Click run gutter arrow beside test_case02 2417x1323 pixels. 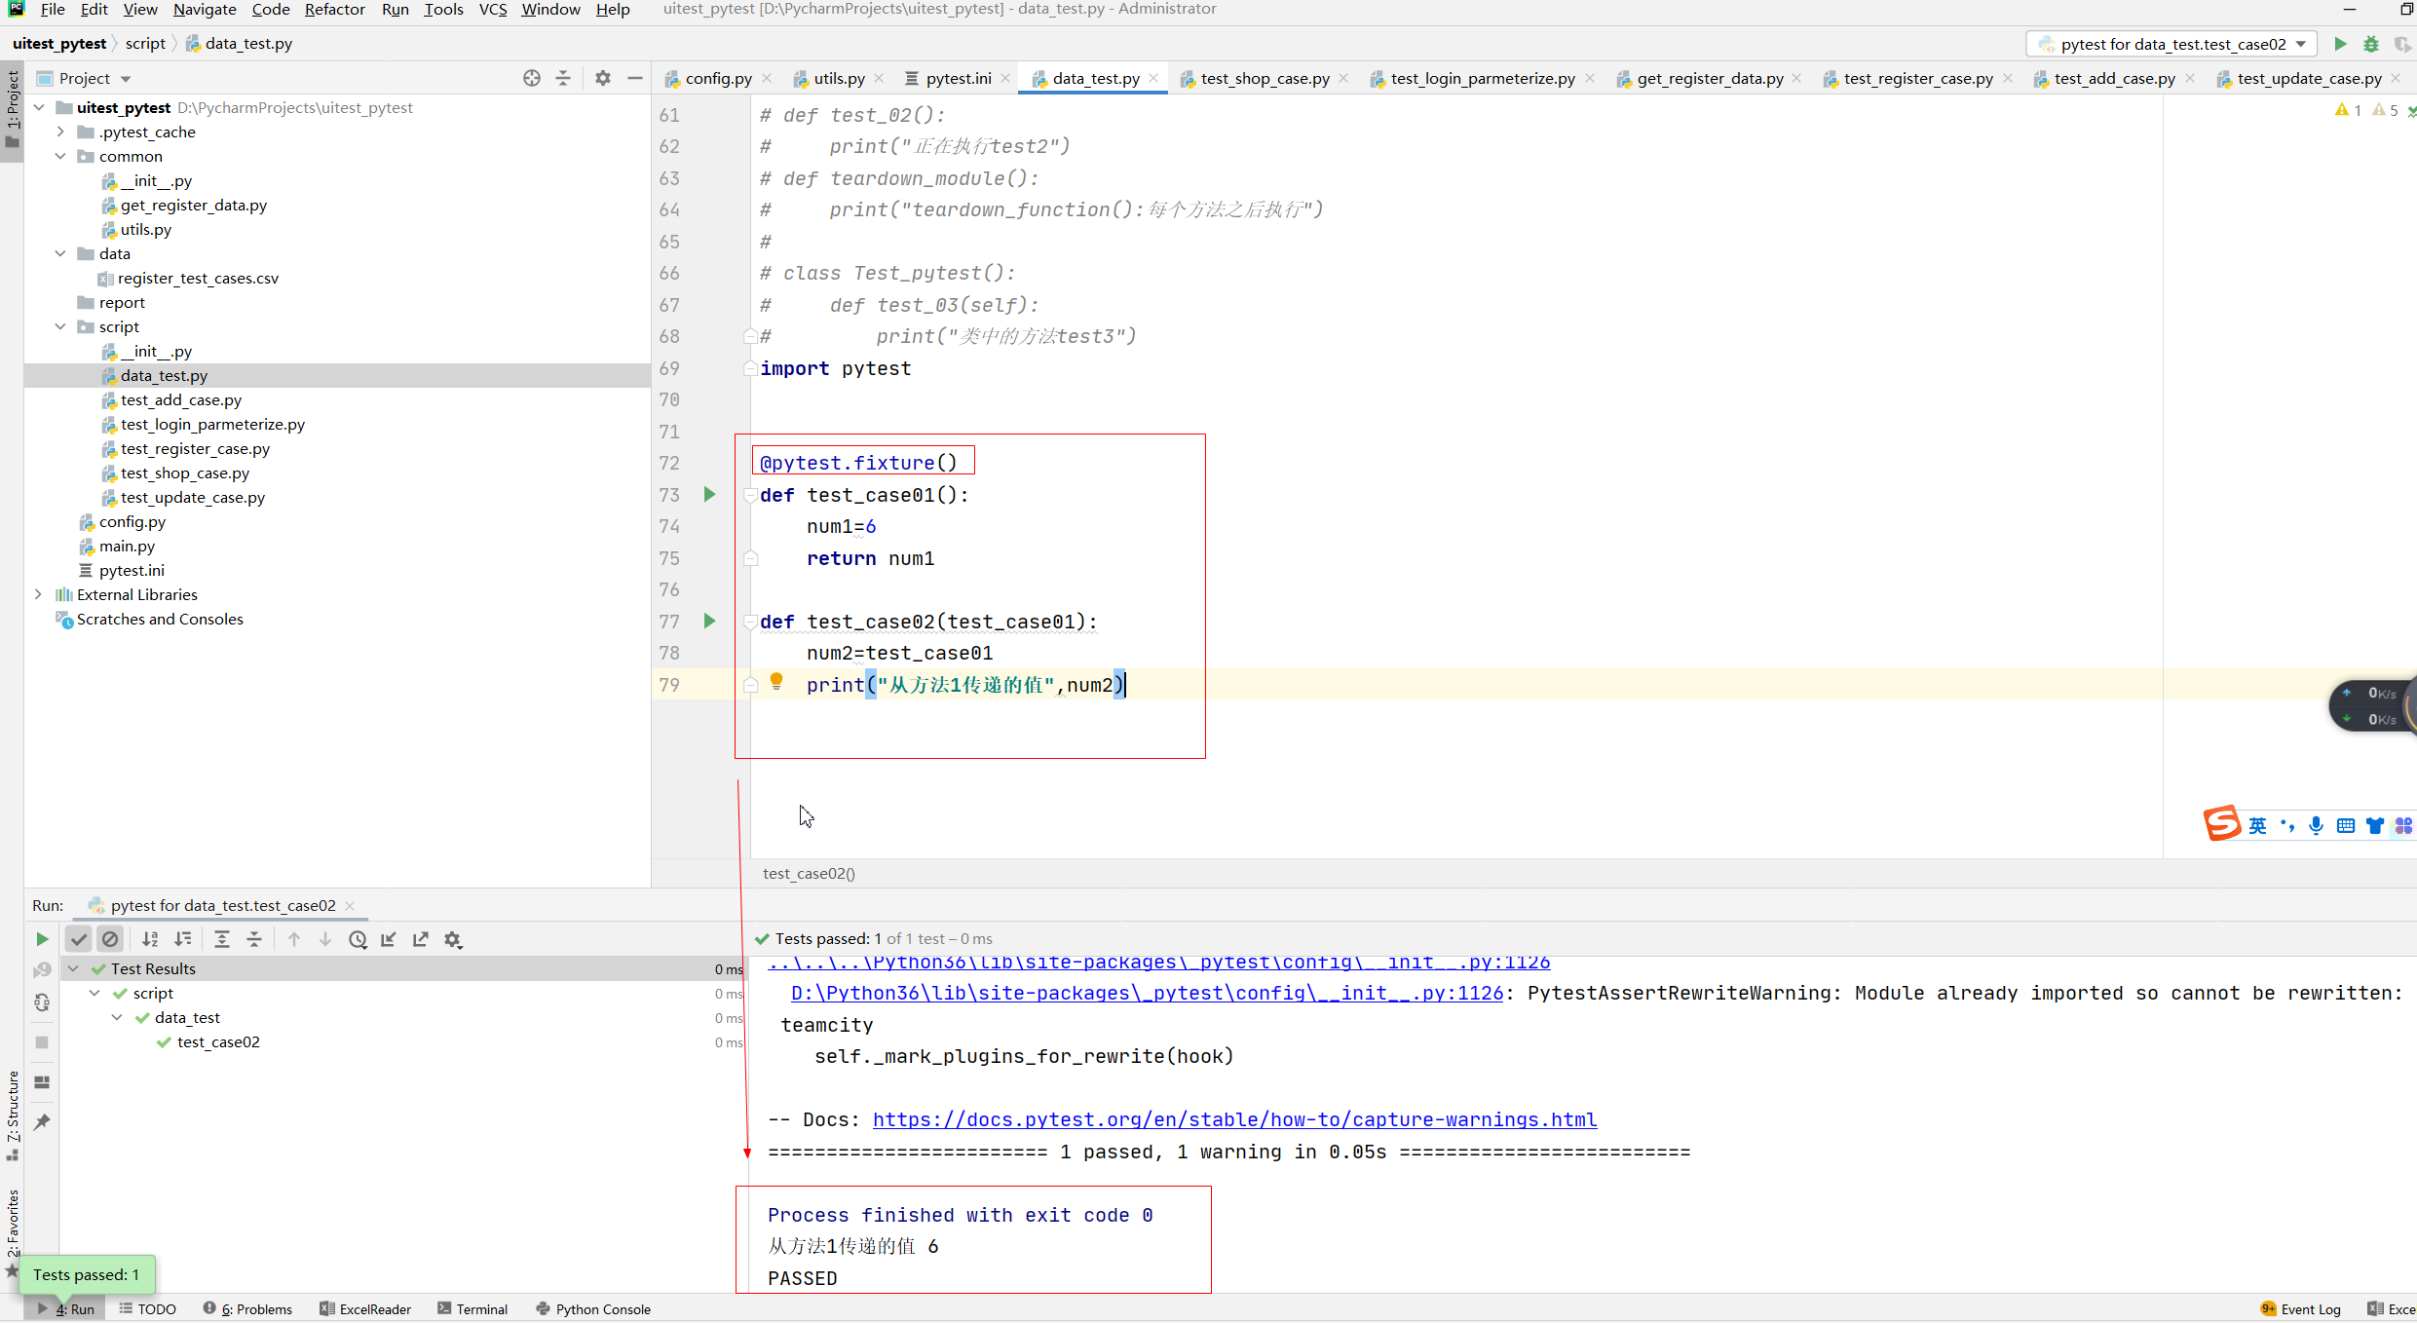tap(710, 621)
